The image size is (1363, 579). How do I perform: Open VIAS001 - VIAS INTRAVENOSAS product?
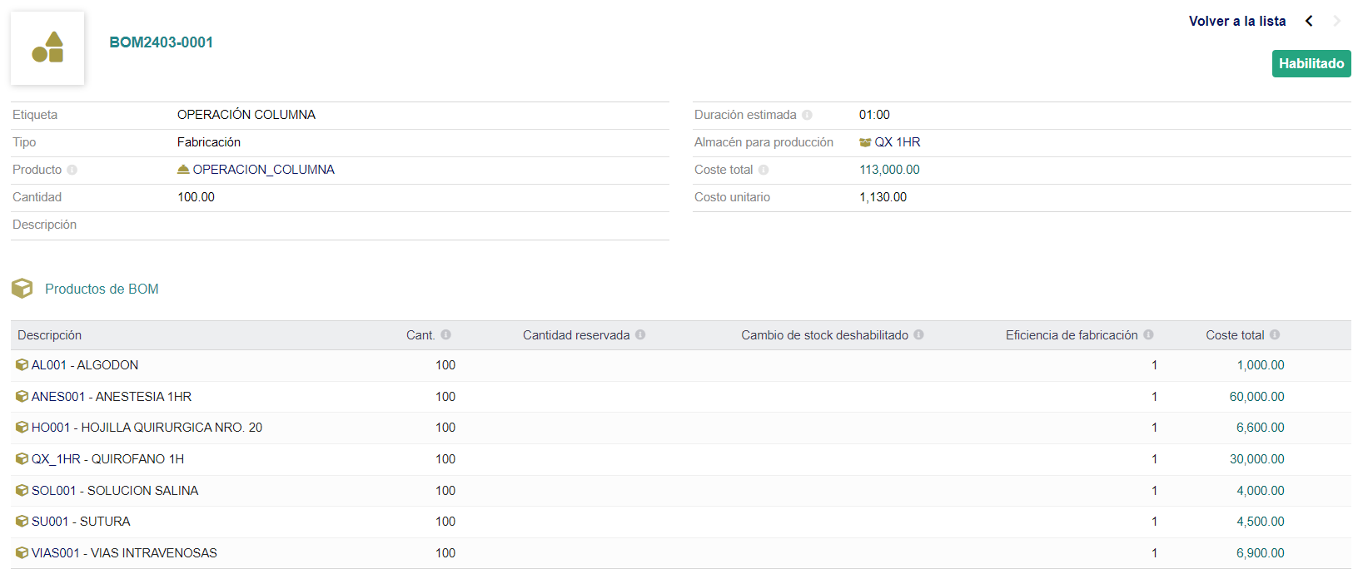point(124,553)
